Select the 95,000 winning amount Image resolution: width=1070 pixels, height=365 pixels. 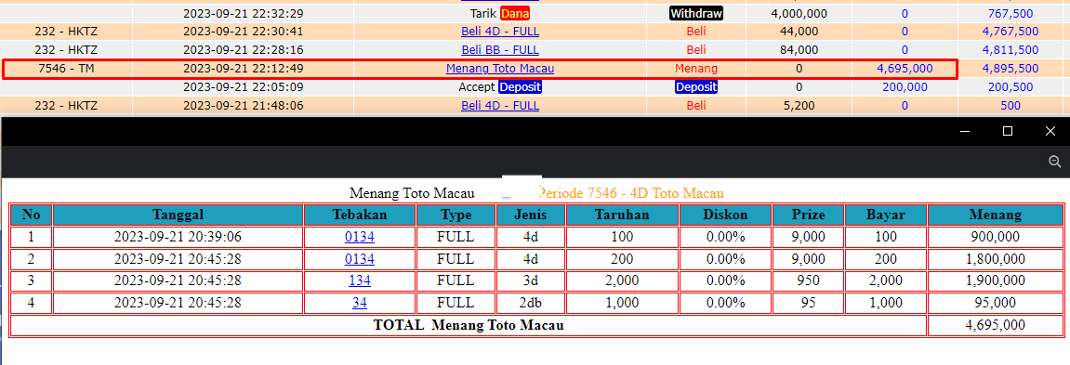(x=995, y=303)
